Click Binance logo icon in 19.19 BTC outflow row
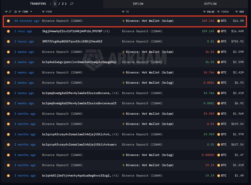 tap(123, 165)
